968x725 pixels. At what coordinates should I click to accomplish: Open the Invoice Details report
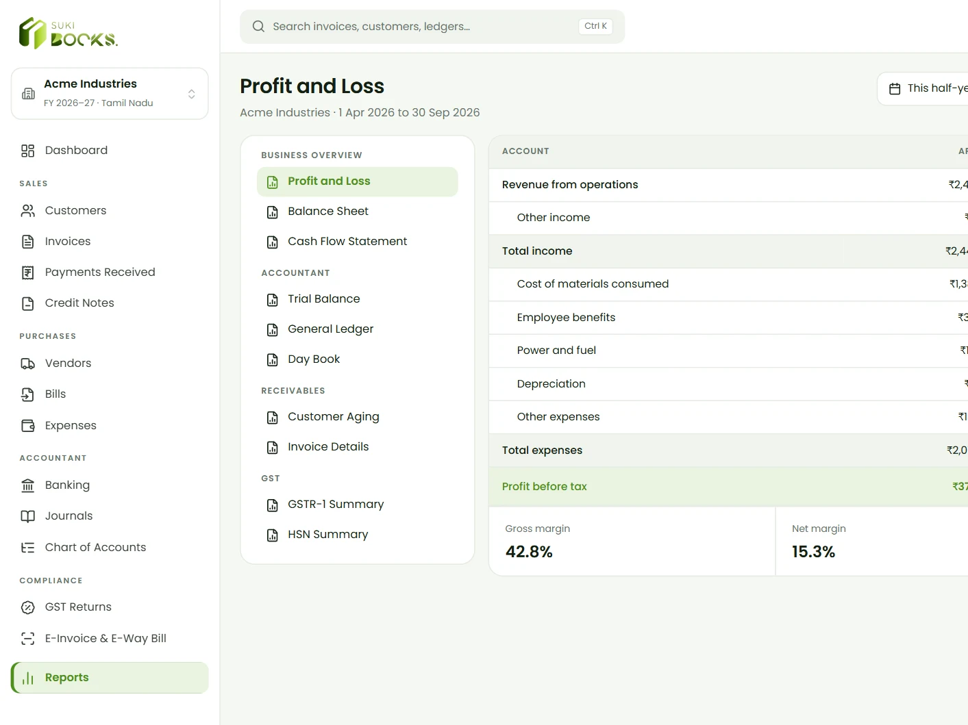pos(357,447)
